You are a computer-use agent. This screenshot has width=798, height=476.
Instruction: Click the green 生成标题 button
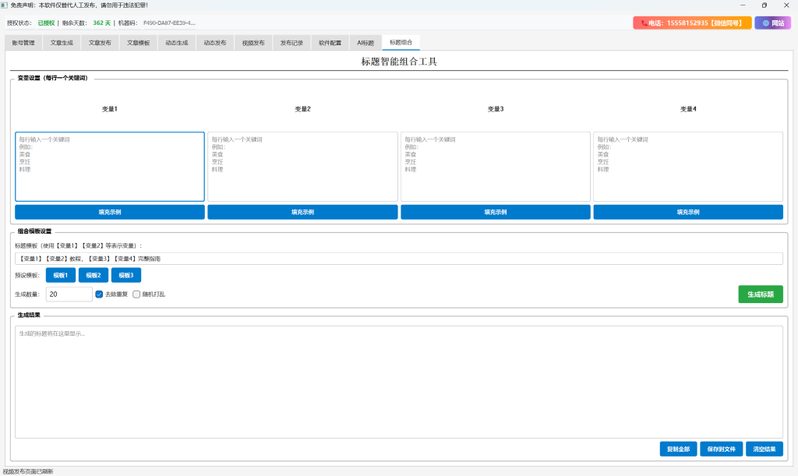click(x=760, y=294)
